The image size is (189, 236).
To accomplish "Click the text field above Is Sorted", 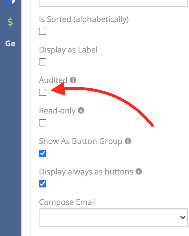I will click(x=113, y=3).
